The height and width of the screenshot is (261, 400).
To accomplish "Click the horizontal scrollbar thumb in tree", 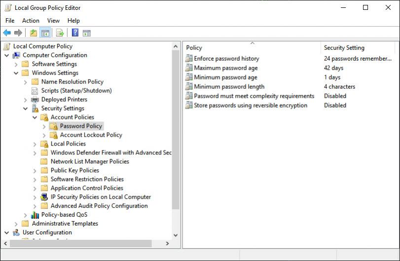I will 80,243.
